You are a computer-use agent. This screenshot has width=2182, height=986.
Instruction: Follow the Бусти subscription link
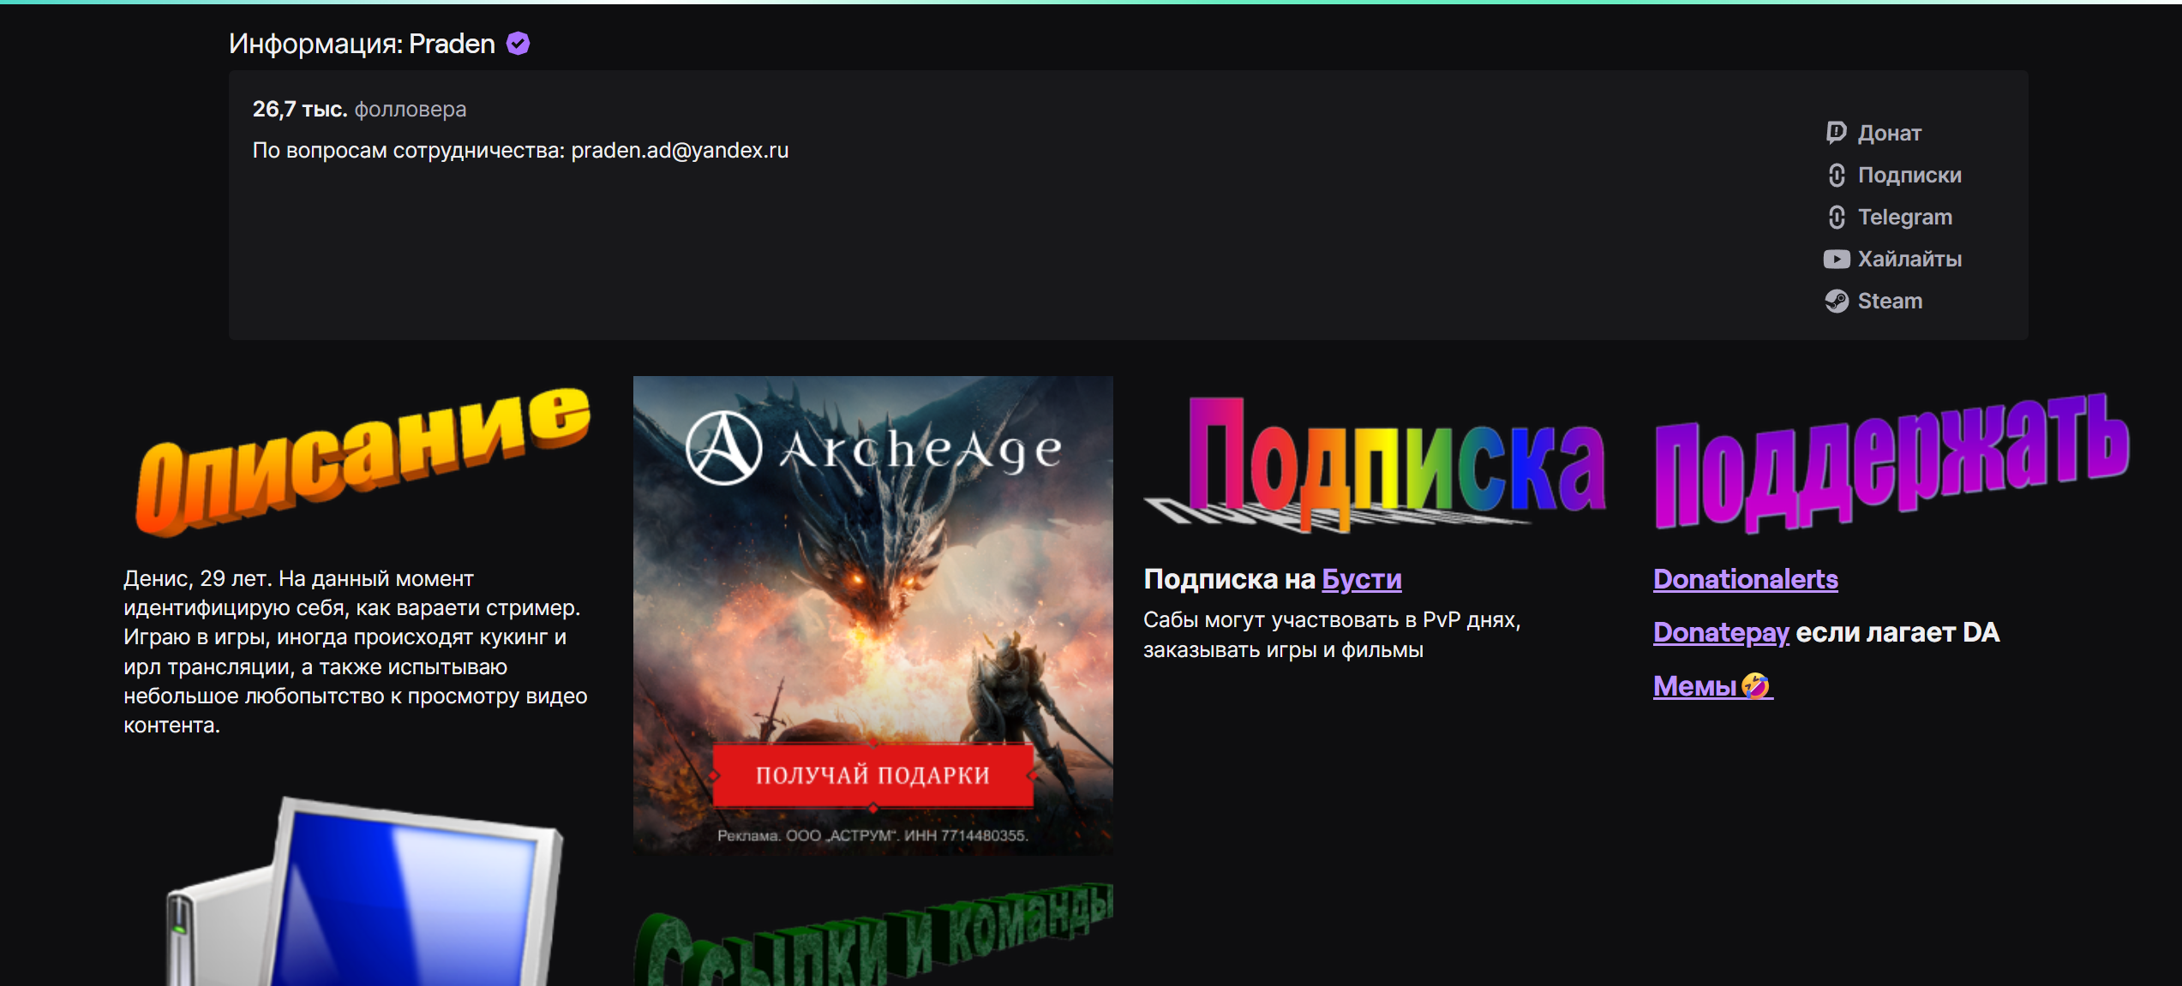tap(1361, 580)
